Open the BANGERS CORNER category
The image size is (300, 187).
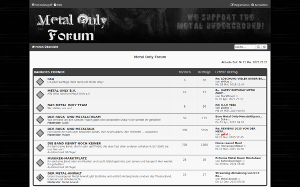coord(49,72)
